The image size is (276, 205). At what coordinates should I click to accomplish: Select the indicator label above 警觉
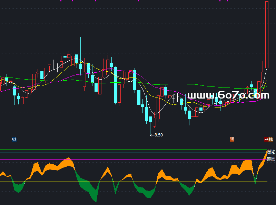coord(271,152)
